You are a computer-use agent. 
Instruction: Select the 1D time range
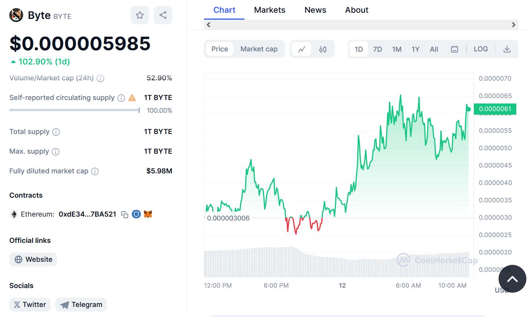coord(359,49)
